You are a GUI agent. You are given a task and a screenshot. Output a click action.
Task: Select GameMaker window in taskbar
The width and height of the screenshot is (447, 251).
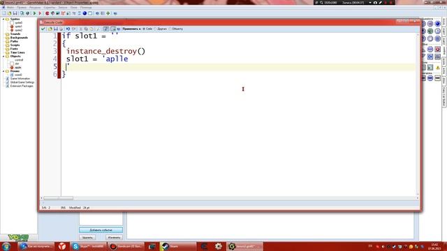(x=244, y=246)
